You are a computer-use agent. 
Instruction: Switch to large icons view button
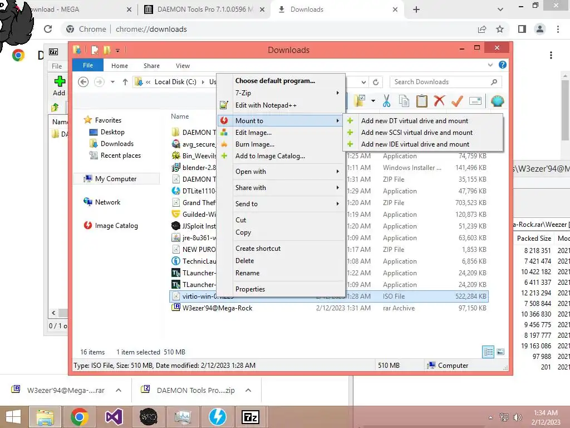tap(500, 352)
